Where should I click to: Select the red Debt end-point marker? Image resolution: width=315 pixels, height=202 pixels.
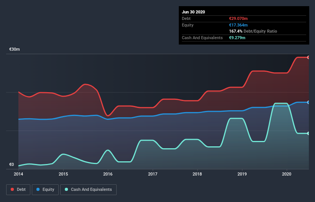(308, 58)
